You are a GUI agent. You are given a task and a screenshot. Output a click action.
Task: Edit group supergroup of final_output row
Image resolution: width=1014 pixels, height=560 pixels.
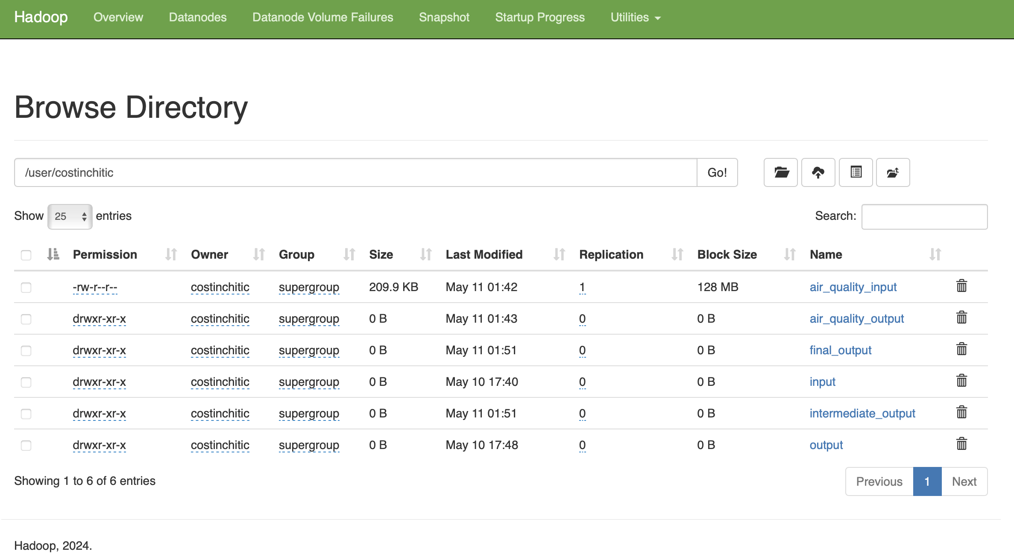[x=309, y=350]
